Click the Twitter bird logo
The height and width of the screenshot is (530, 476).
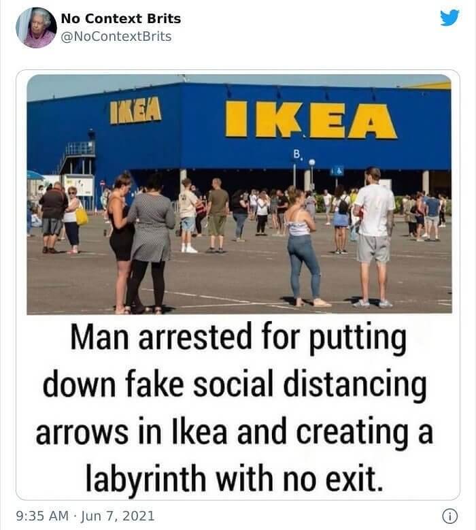449,18
